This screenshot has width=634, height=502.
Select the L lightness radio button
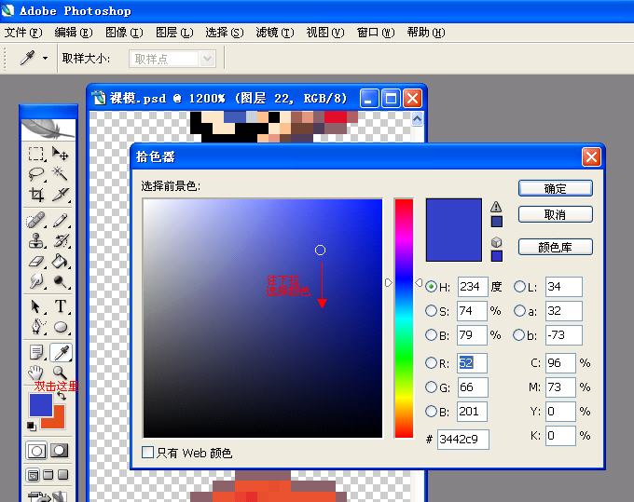[519, 286]
